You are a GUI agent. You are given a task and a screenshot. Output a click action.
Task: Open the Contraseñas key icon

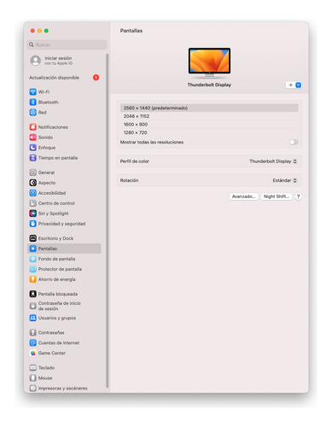click(33, 332)
